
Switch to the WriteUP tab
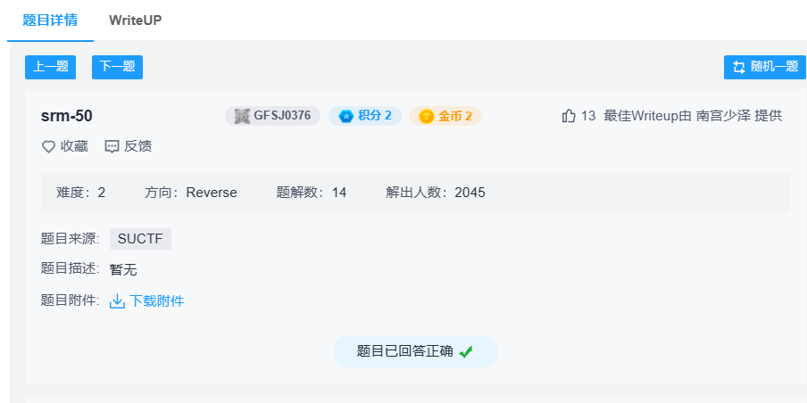(135, 20)
